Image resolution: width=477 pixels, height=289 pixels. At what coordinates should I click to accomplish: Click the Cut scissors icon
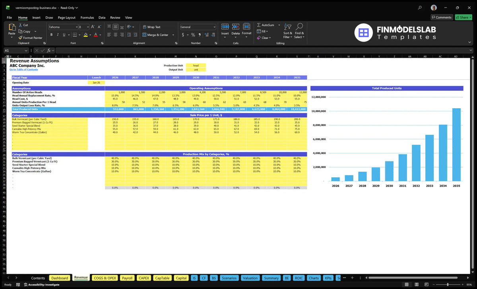20,25
